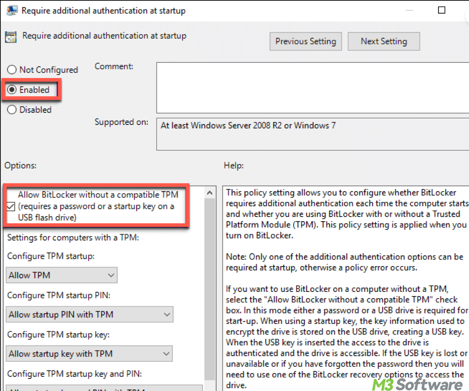This screenshot has height=391, width=469.
Task: Select the Not Configured radio button
Action: pyautogui.click(x=12, y=70)
